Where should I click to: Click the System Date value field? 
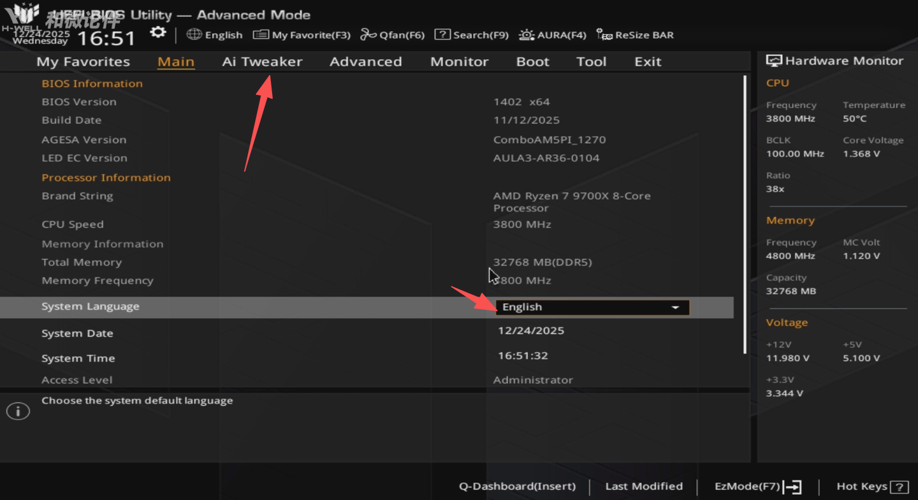tap(531, 331)
